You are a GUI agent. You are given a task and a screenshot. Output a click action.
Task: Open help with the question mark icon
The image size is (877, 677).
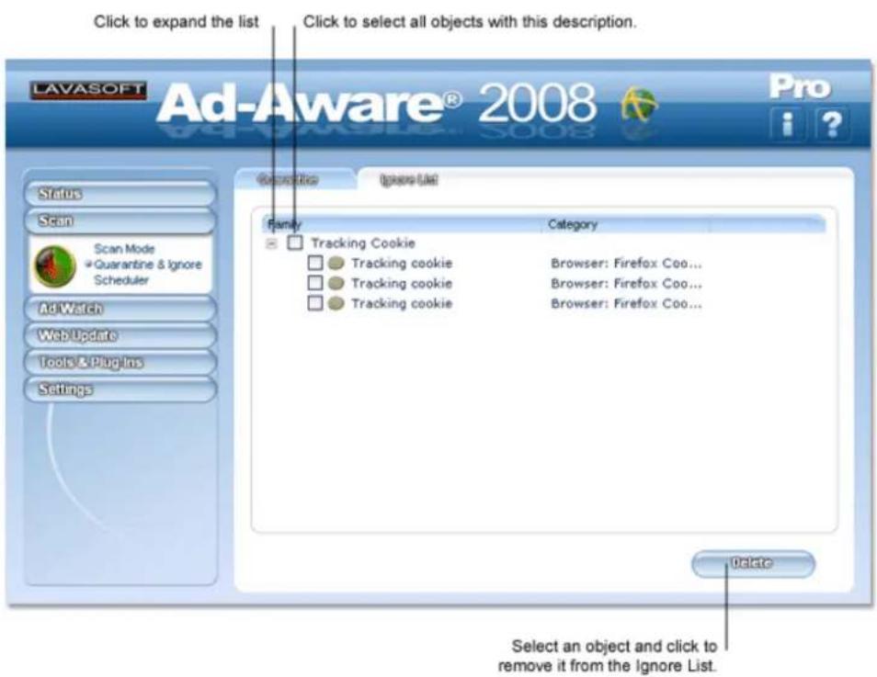tap(831, 123)
